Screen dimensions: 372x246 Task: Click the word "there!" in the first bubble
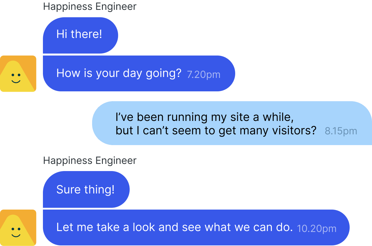[x=86, y=34]
